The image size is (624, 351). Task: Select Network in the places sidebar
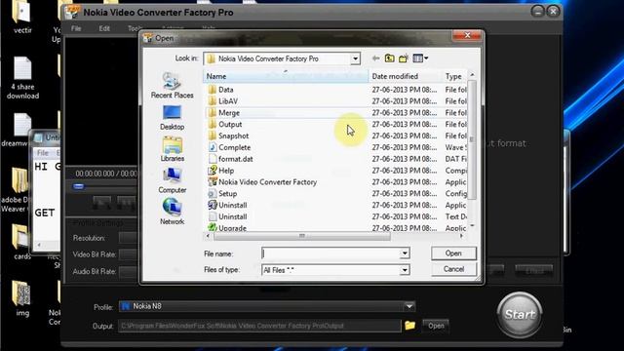(x=172, y=213)
